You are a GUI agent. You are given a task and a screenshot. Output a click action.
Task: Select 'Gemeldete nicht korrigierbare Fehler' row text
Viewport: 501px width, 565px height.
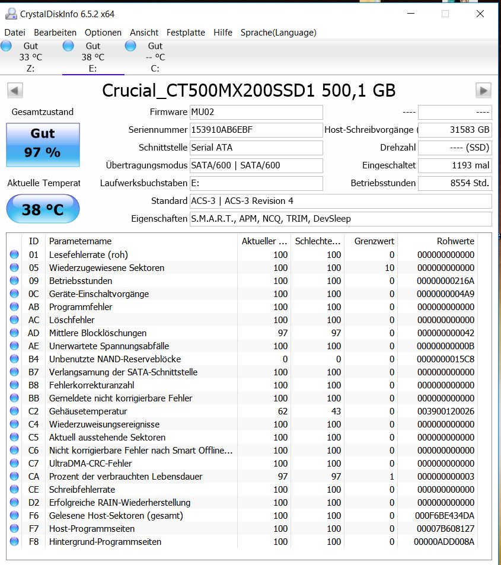pos(121,398)
